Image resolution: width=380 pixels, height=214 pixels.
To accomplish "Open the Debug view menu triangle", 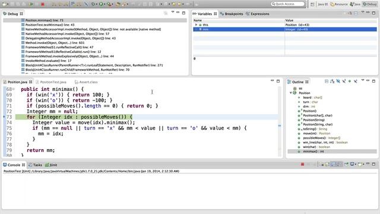I will pyautogui.click(x=173, y=12).
